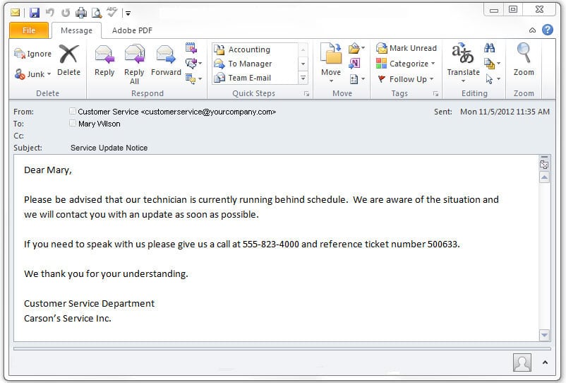This screenshot has height=383, width=566.
Task: Click the signature line Carson's Service Inc.
Action: click(x=68, y=318)
